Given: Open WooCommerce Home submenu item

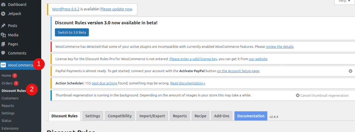Looking at the screenshot, I should pyautogui.click(x=6, y=76).
